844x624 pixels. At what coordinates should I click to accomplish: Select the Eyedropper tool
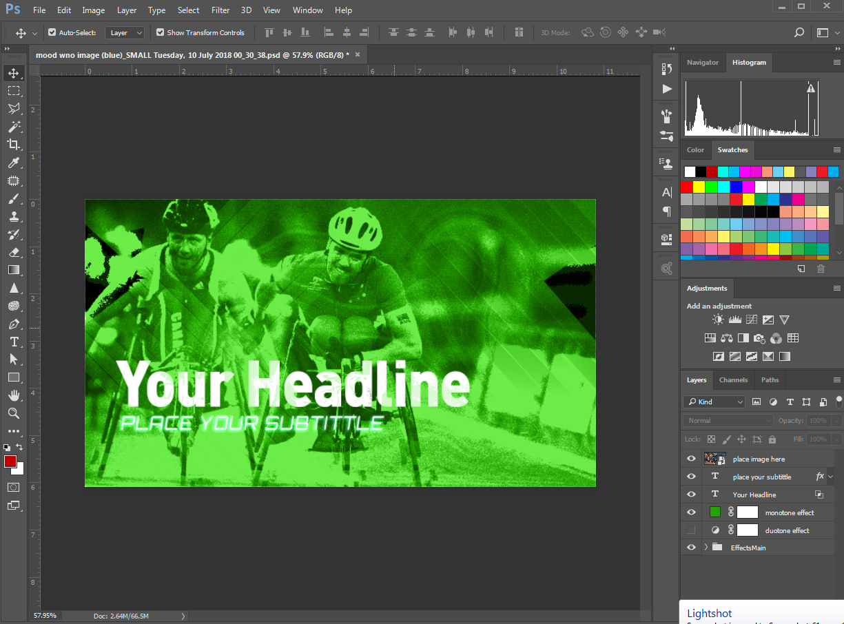pos(14,163)
